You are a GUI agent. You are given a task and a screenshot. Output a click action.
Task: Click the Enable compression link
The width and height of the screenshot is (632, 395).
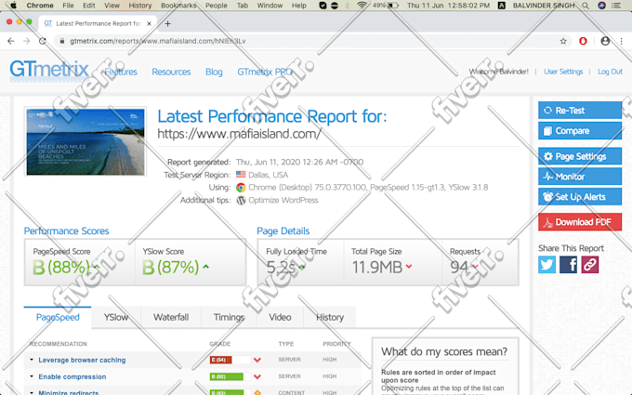[72, 376]
